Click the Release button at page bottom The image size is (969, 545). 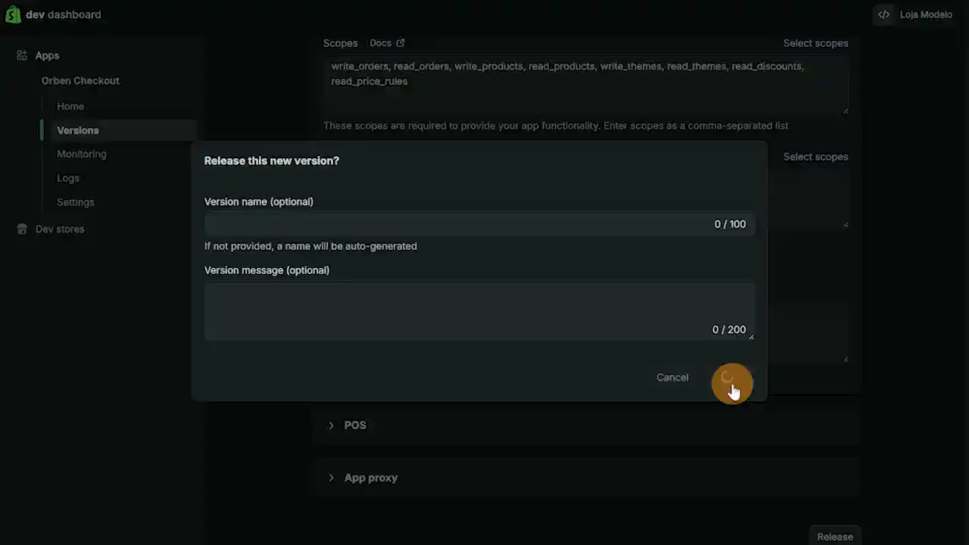point(835,536)
